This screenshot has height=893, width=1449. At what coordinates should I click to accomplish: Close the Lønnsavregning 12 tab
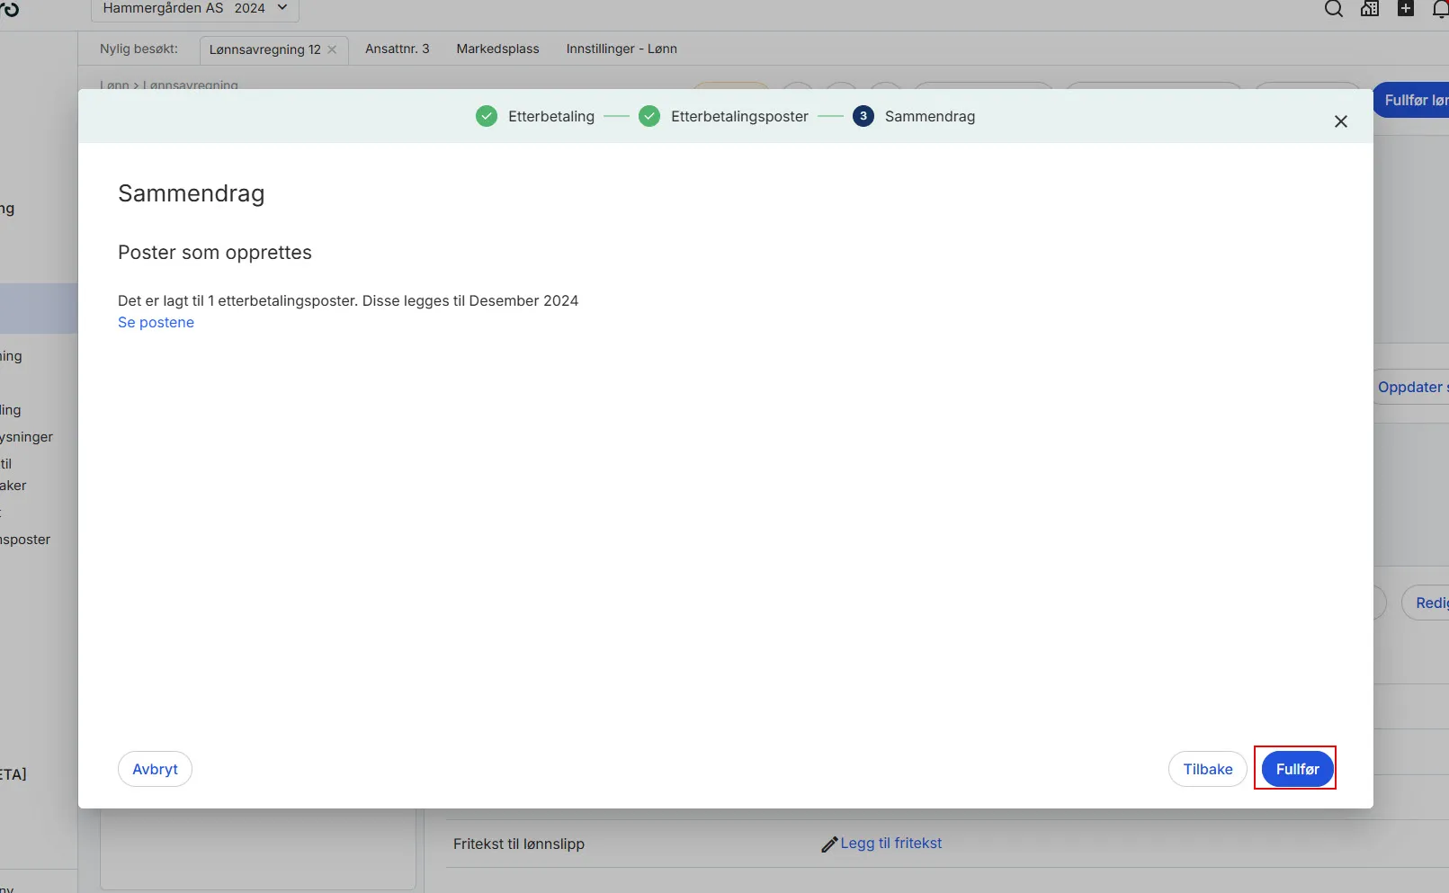332,49
